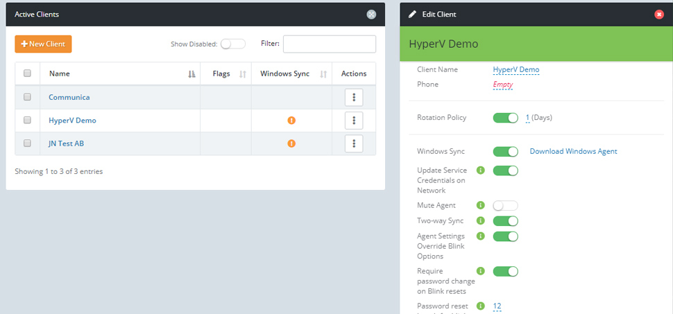Edit the Password reset value 12
Image resolution: width=673 pixels, height=314 pixels.
497,306
